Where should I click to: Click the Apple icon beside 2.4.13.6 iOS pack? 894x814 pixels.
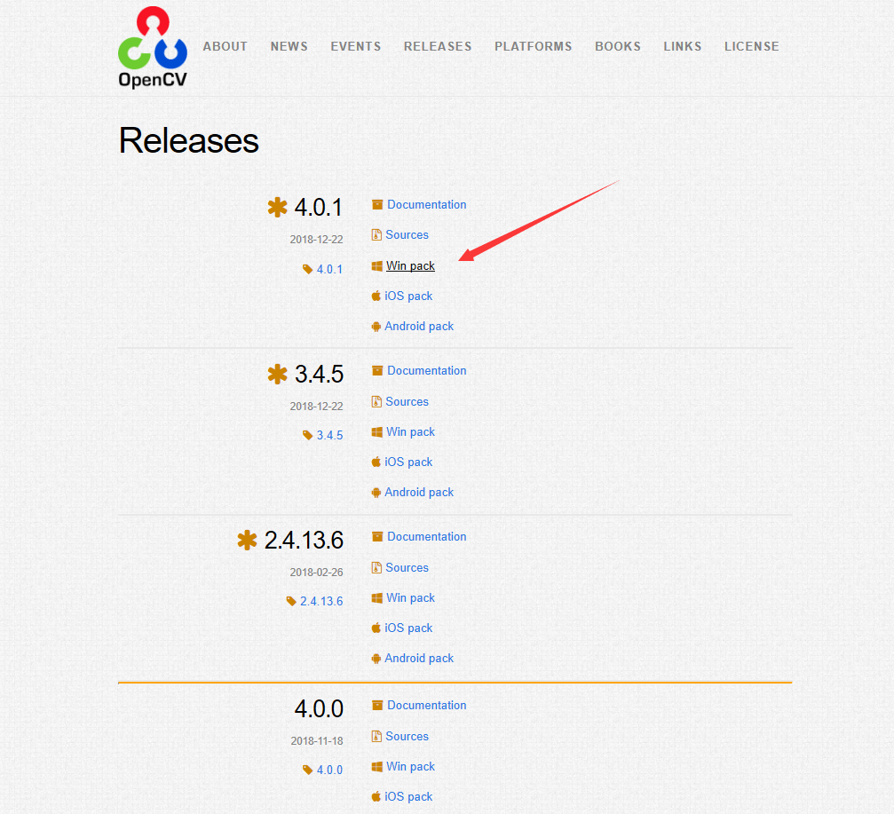tap(376, 628)
